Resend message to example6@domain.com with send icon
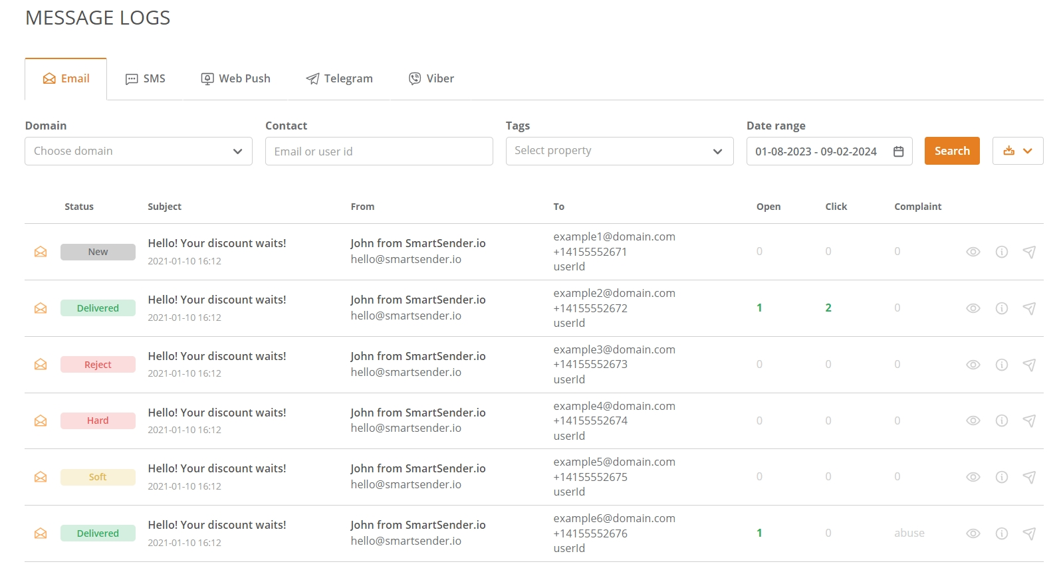Screen dimensions: 1061x566 point(1029,533)
